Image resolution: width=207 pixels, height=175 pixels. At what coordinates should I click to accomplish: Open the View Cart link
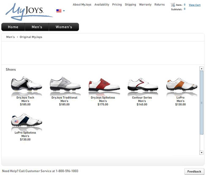195,5
